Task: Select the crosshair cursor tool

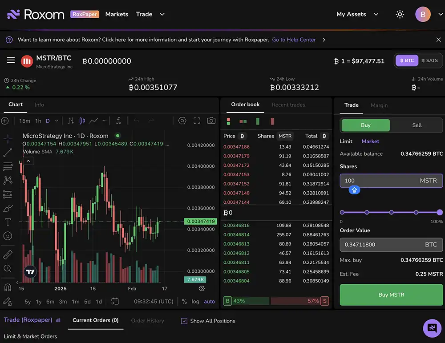Action: (8, 138)
